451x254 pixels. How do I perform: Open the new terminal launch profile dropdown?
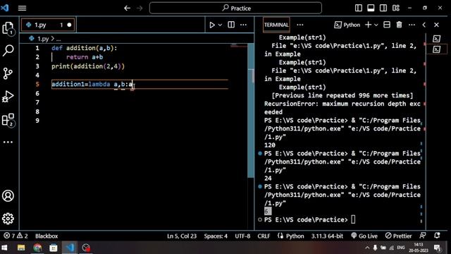coord(376,25)
